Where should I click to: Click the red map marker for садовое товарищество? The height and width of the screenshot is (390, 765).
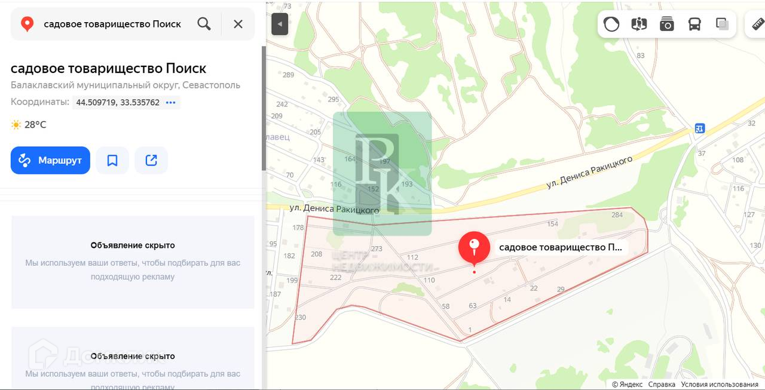click(474, 248)
